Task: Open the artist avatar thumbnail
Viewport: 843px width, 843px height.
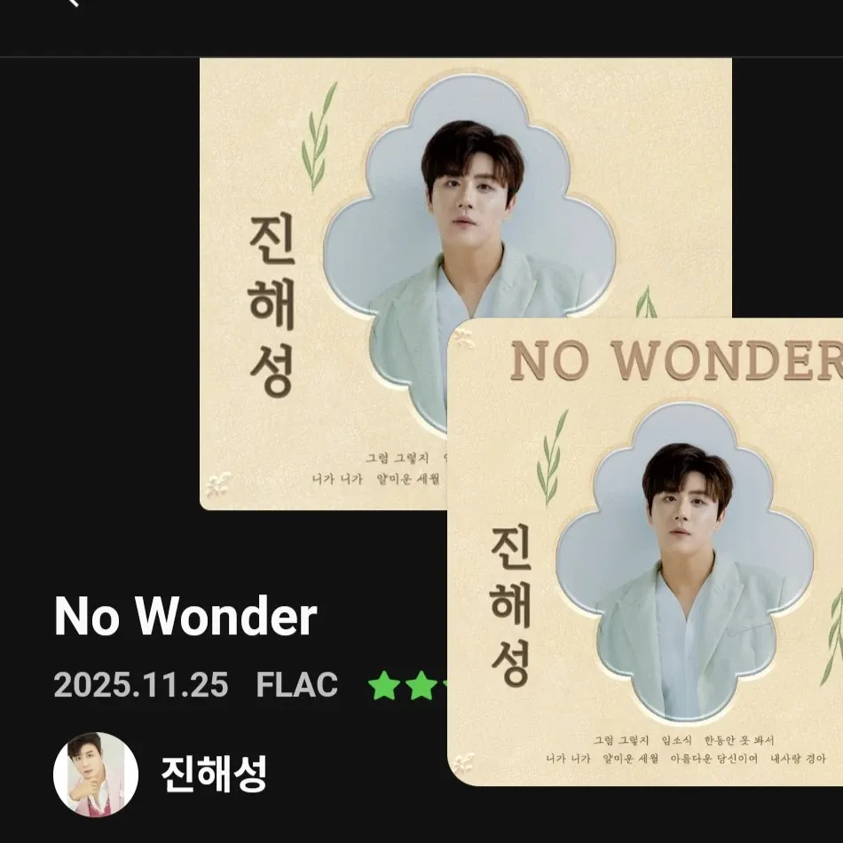Action: 96,774
